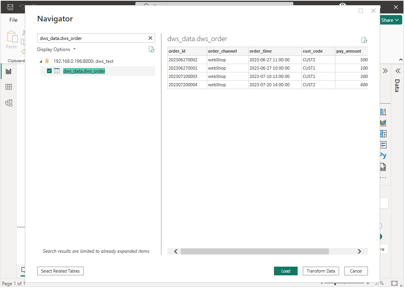Click cell 202306270002 in preview
Image resolution: width=405 pixels, height=288 pixels.
click(187, 60)
